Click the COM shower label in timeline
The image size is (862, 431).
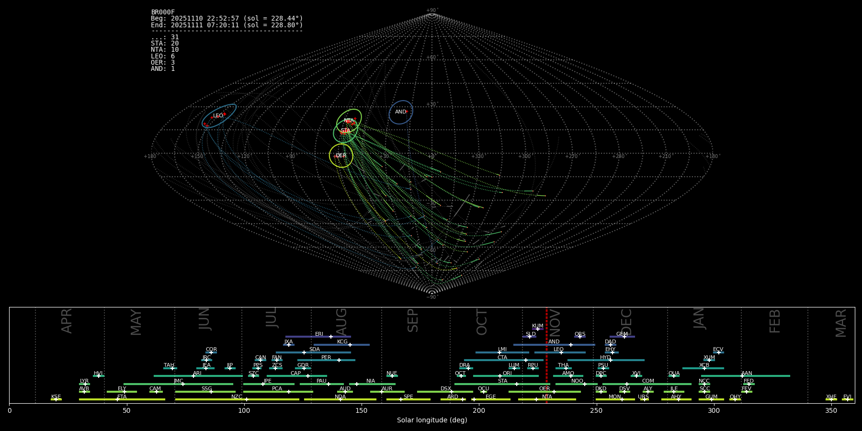point(648,381)
